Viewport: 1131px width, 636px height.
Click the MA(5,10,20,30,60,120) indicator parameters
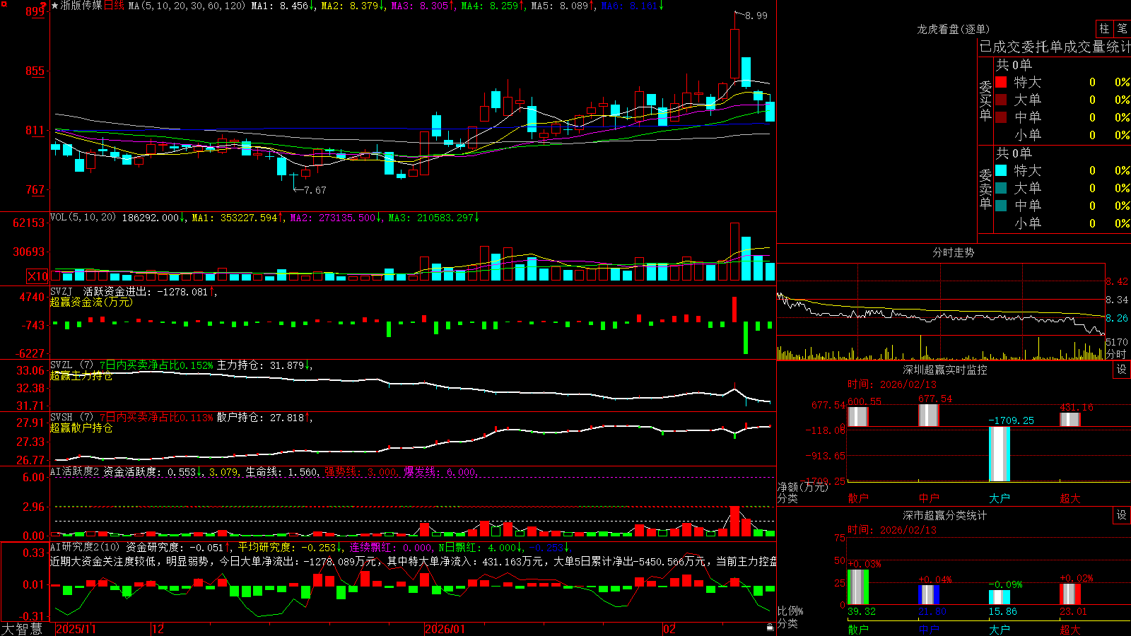(x=187, y=6)
